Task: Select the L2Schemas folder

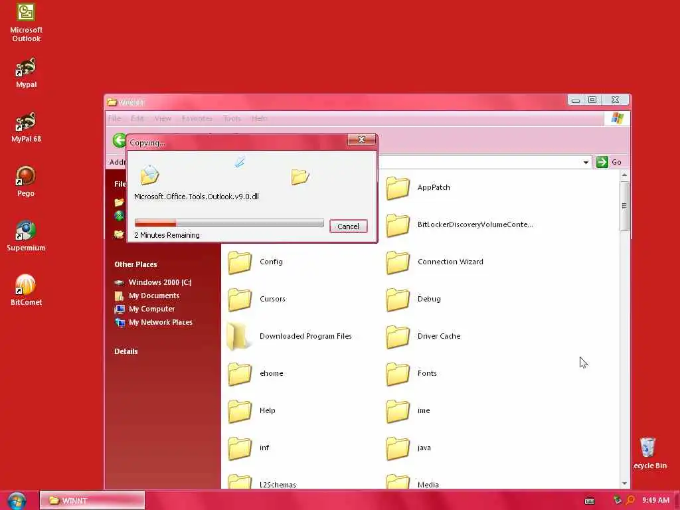Action: [x=262, y=482]
